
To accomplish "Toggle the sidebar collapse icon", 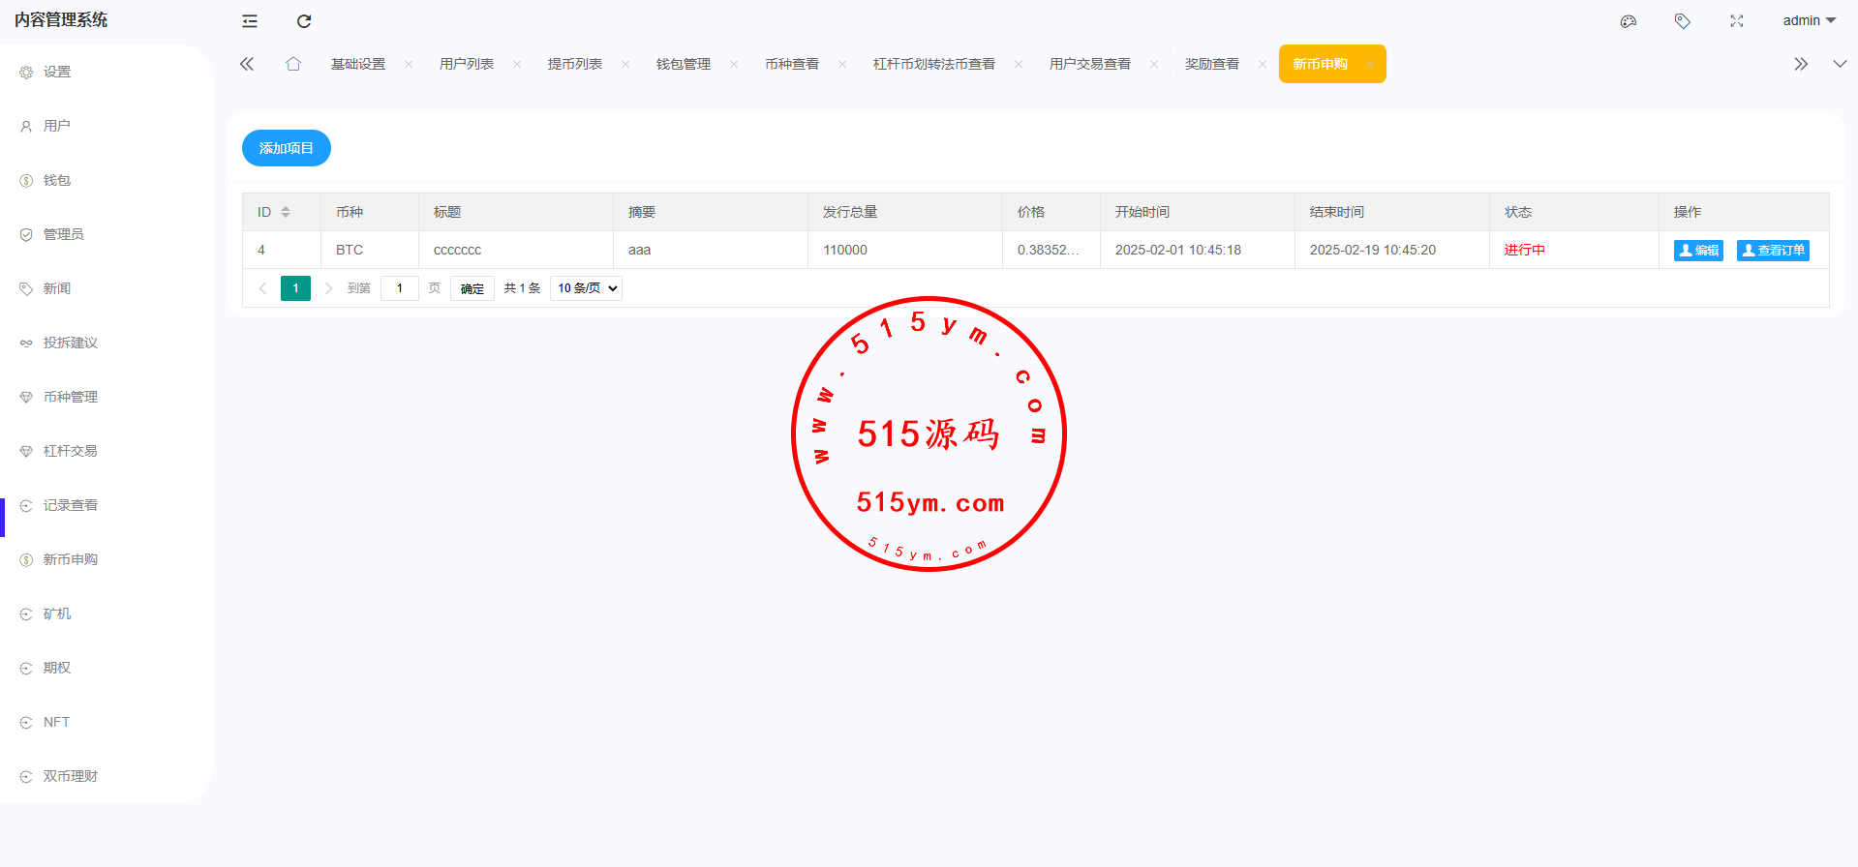I will point(250,21).
